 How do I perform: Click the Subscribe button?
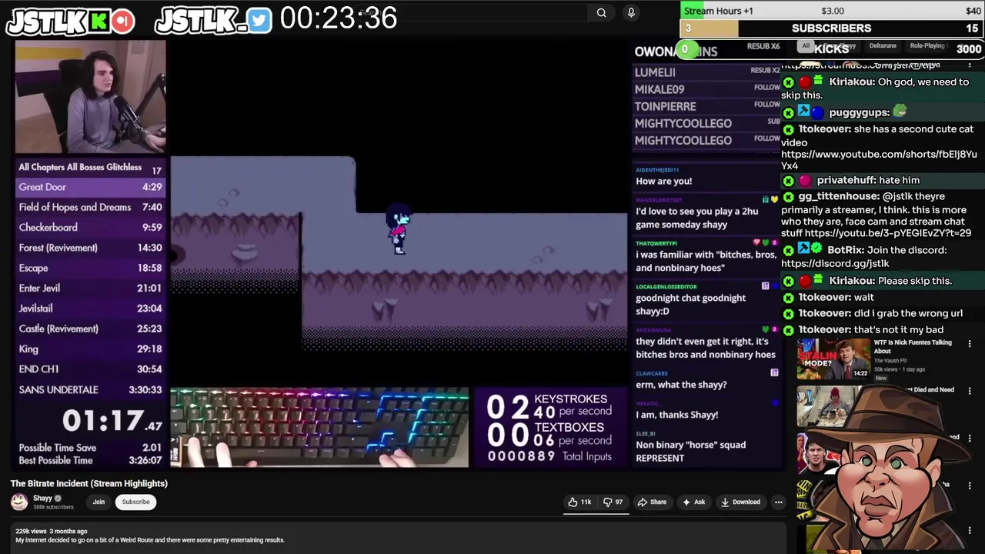click(135, 502)
